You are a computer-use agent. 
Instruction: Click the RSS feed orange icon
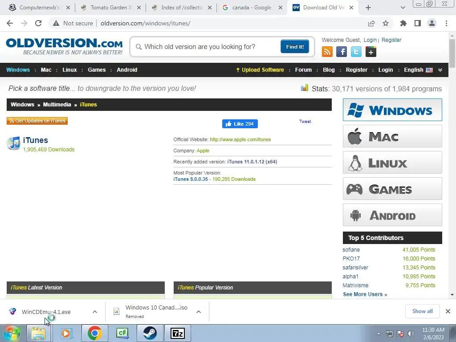[x=327, y=52]
